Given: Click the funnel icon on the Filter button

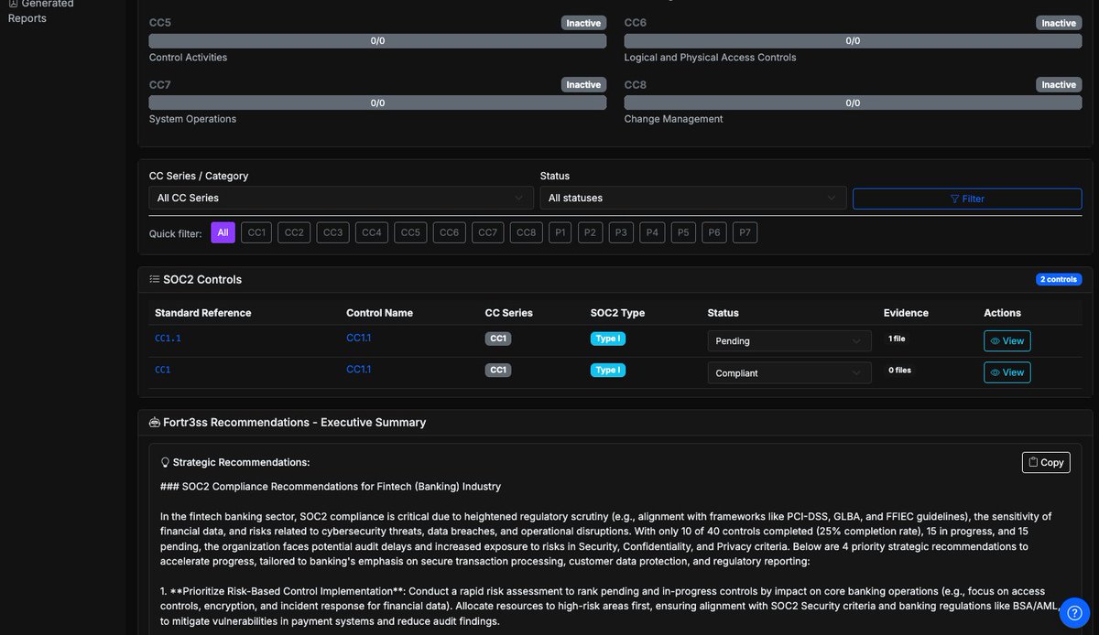Looking at the screenshot, I should pos(955,199).
